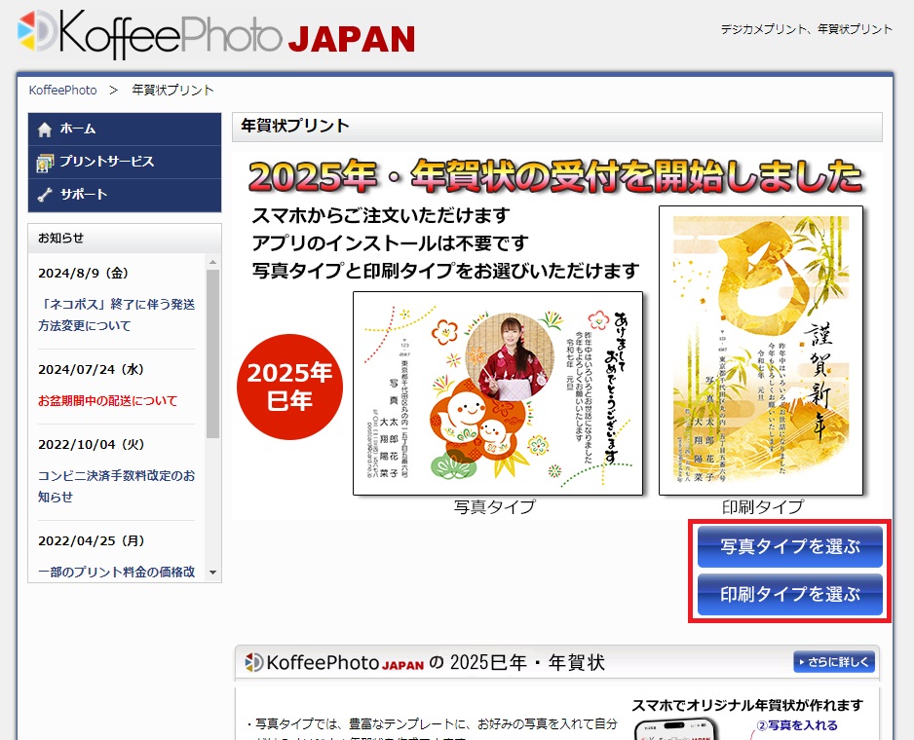Click the 印刷タイプ caption under the card

(762, 507)
